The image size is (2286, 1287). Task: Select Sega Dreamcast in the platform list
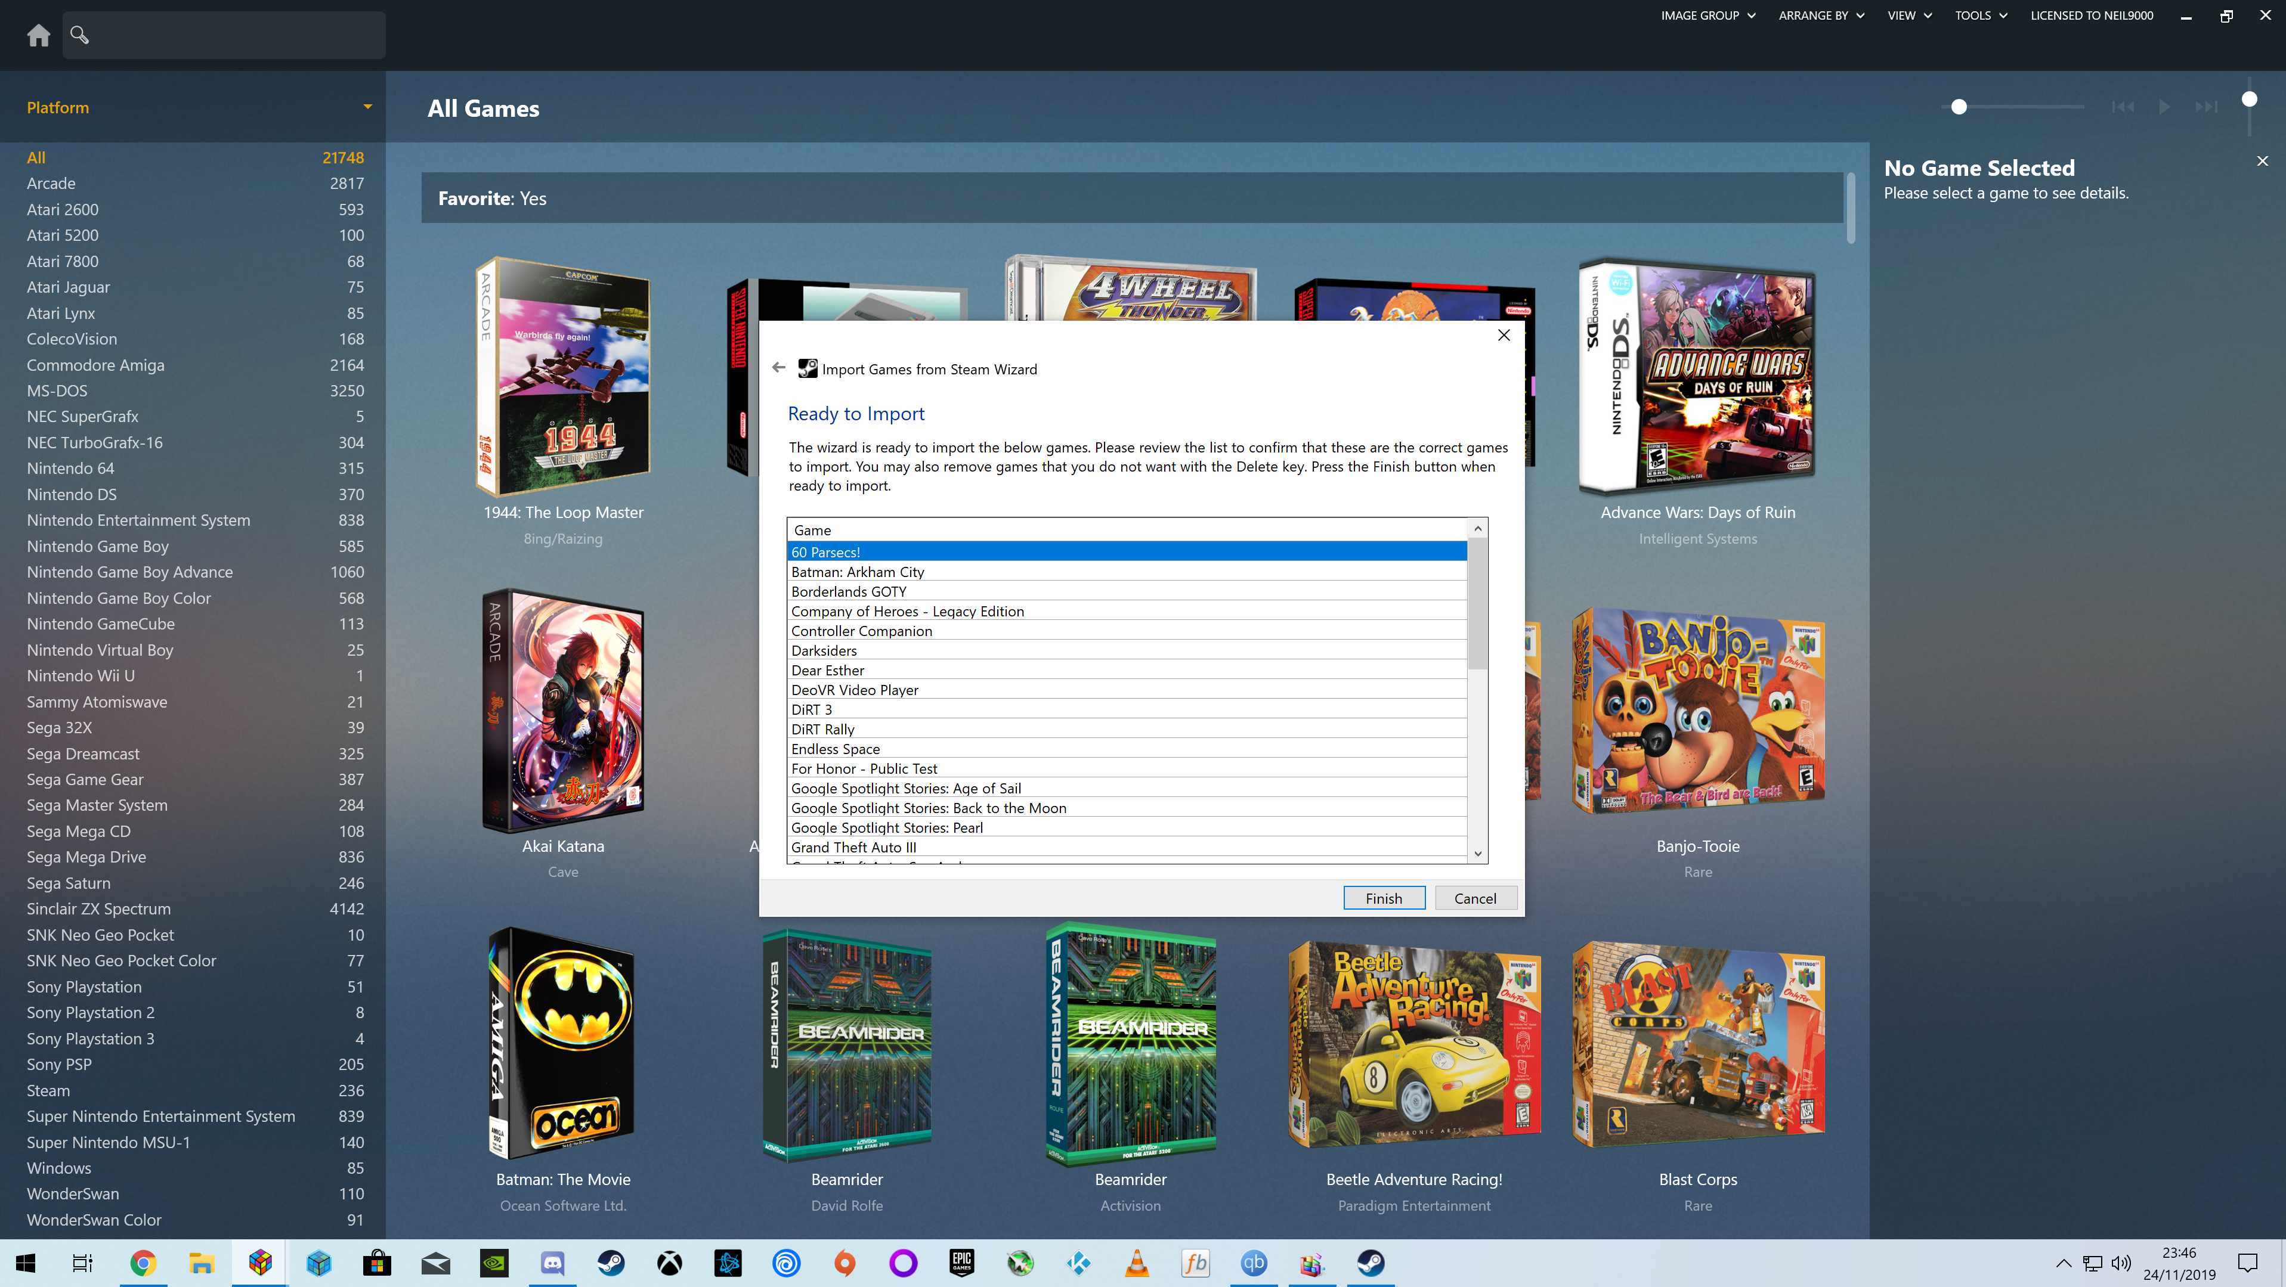[x=194, y=753]
